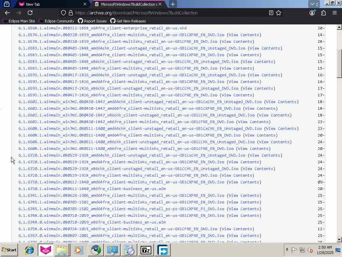Screen dimensions: 342x257
Task: Download 6.1.6583.1 amd64chk unstaged iso
Action: pyautogui.click(x=132, y=48)
